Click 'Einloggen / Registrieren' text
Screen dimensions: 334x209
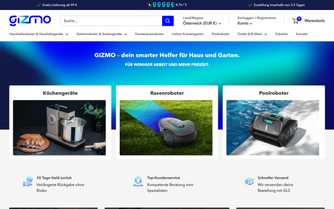257,18
